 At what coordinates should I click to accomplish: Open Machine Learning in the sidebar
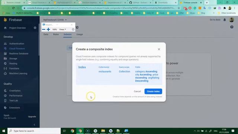(18, 73)
